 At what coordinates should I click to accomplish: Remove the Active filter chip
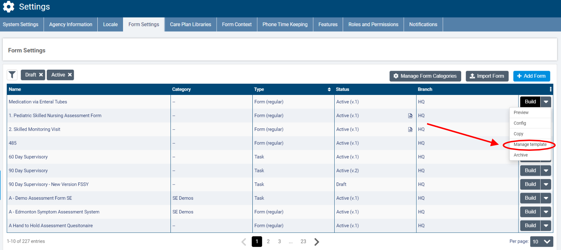pos(70,75)
